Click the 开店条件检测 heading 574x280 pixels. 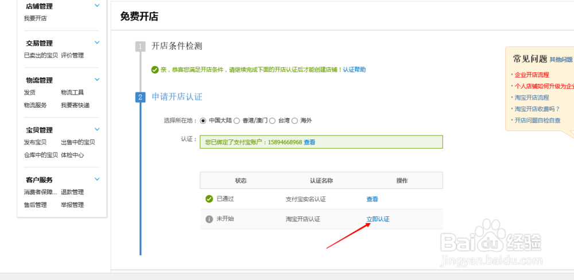(177, 46)
